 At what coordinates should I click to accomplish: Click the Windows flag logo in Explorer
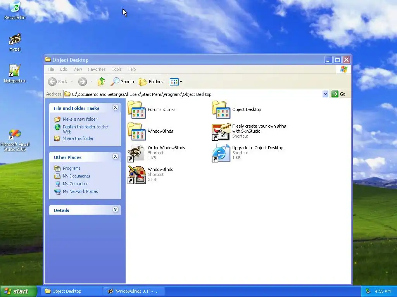(343, 69)
